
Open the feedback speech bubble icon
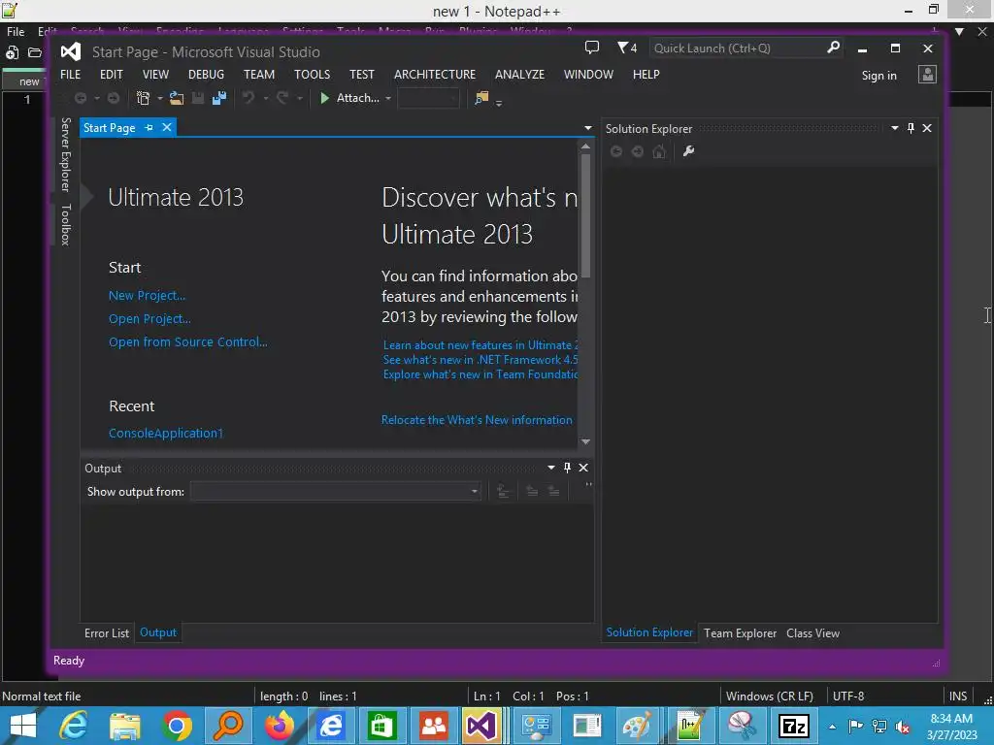(x=591, y=48)
